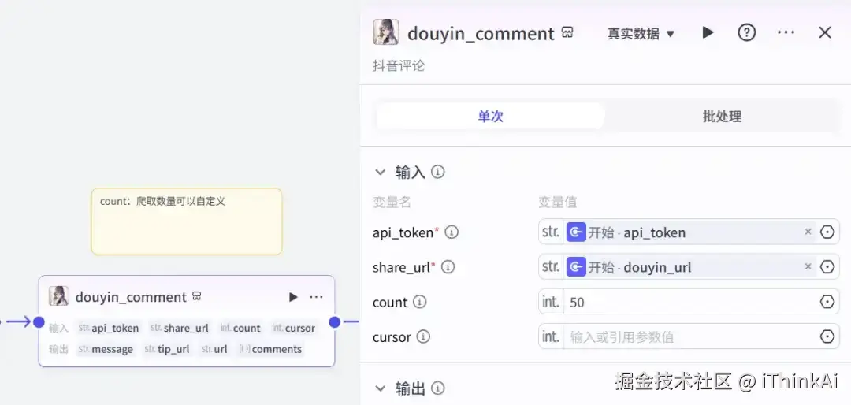This screenshot has width=851, height=405.
Task: Show info tooltip for cursor
Action: (423, 336)
